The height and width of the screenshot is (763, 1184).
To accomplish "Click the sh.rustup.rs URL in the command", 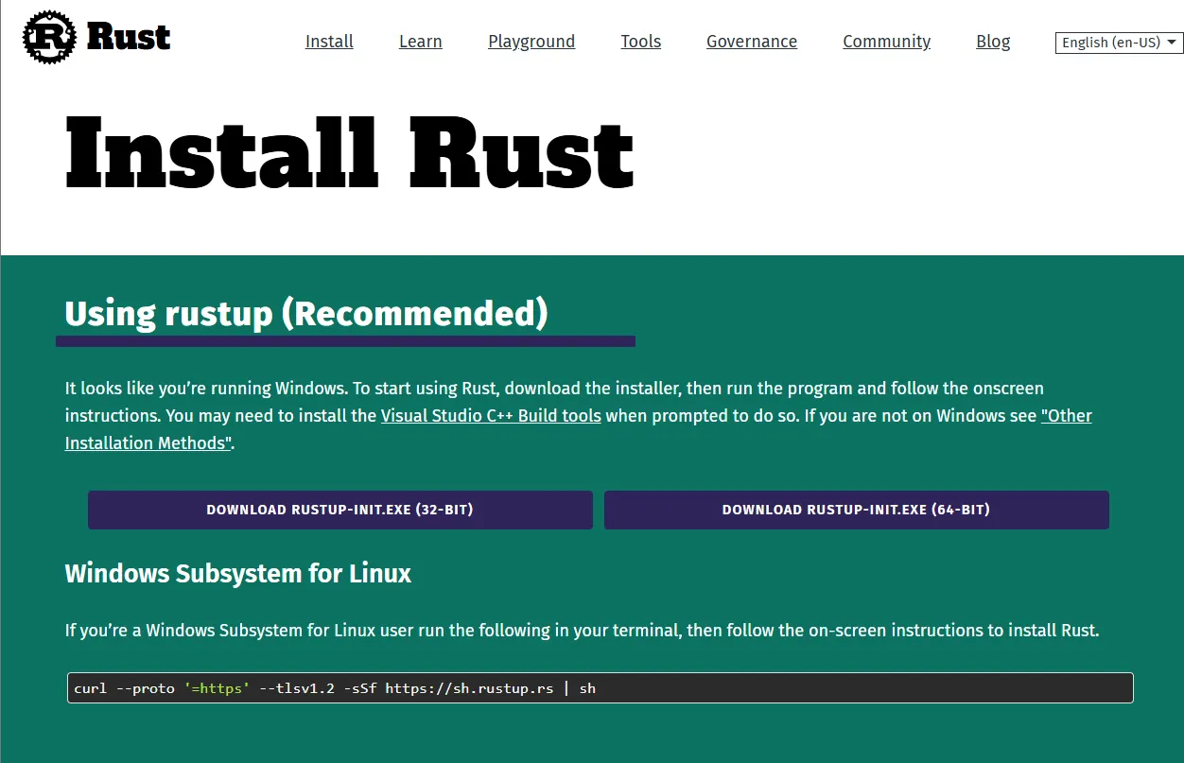I will [469, 688].
